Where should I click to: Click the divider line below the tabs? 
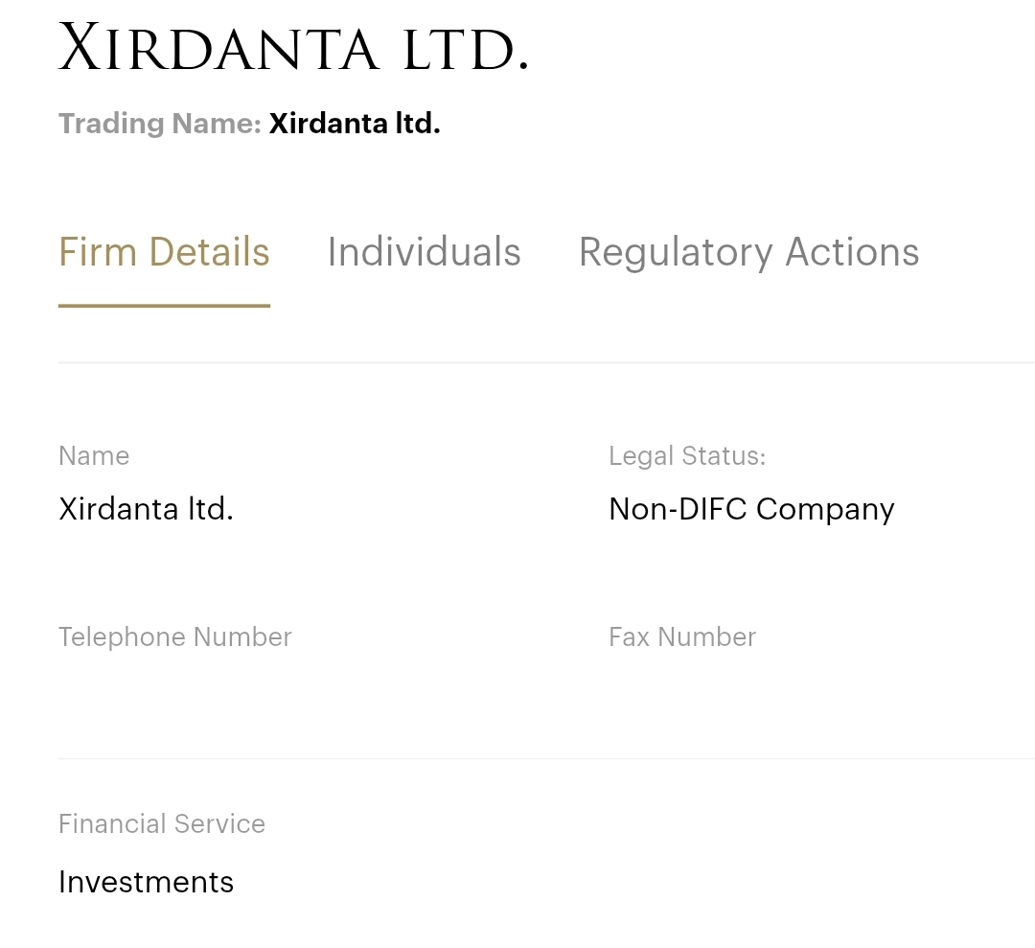coord(546,363)
